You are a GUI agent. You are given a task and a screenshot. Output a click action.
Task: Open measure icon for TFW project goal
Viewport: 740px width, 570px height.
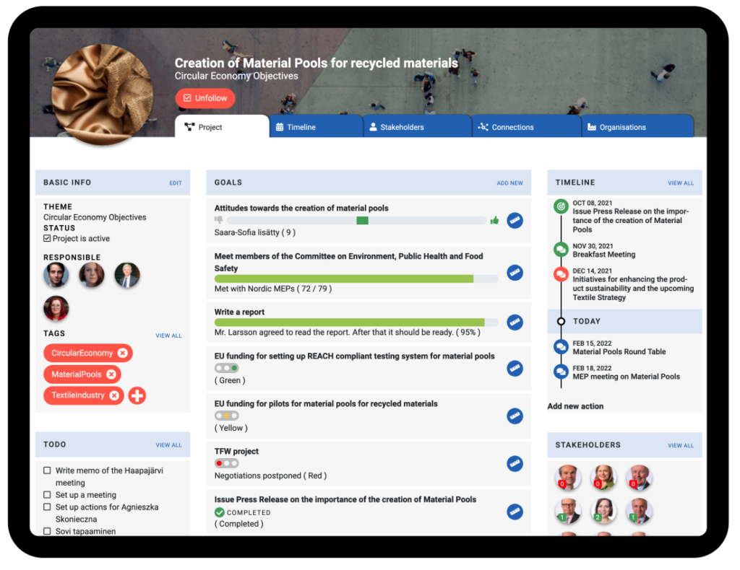click(x=515, y=463)
